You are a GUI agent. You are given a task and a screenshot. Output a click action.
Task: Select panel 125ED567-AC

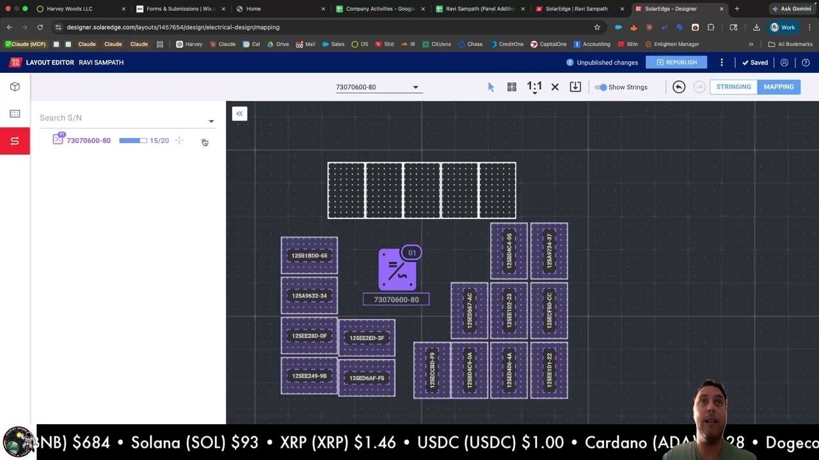pyautogui.click(x=470, y=310)
